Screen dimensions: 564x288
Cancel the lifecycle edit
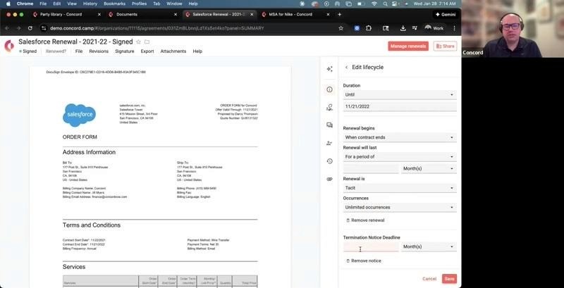(x=429, y=279)
